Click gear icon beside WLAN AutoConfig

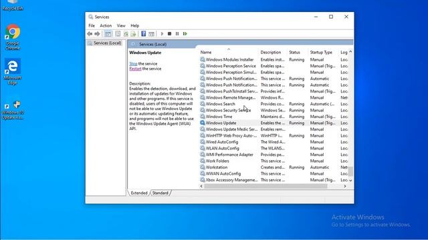point(203,148)
